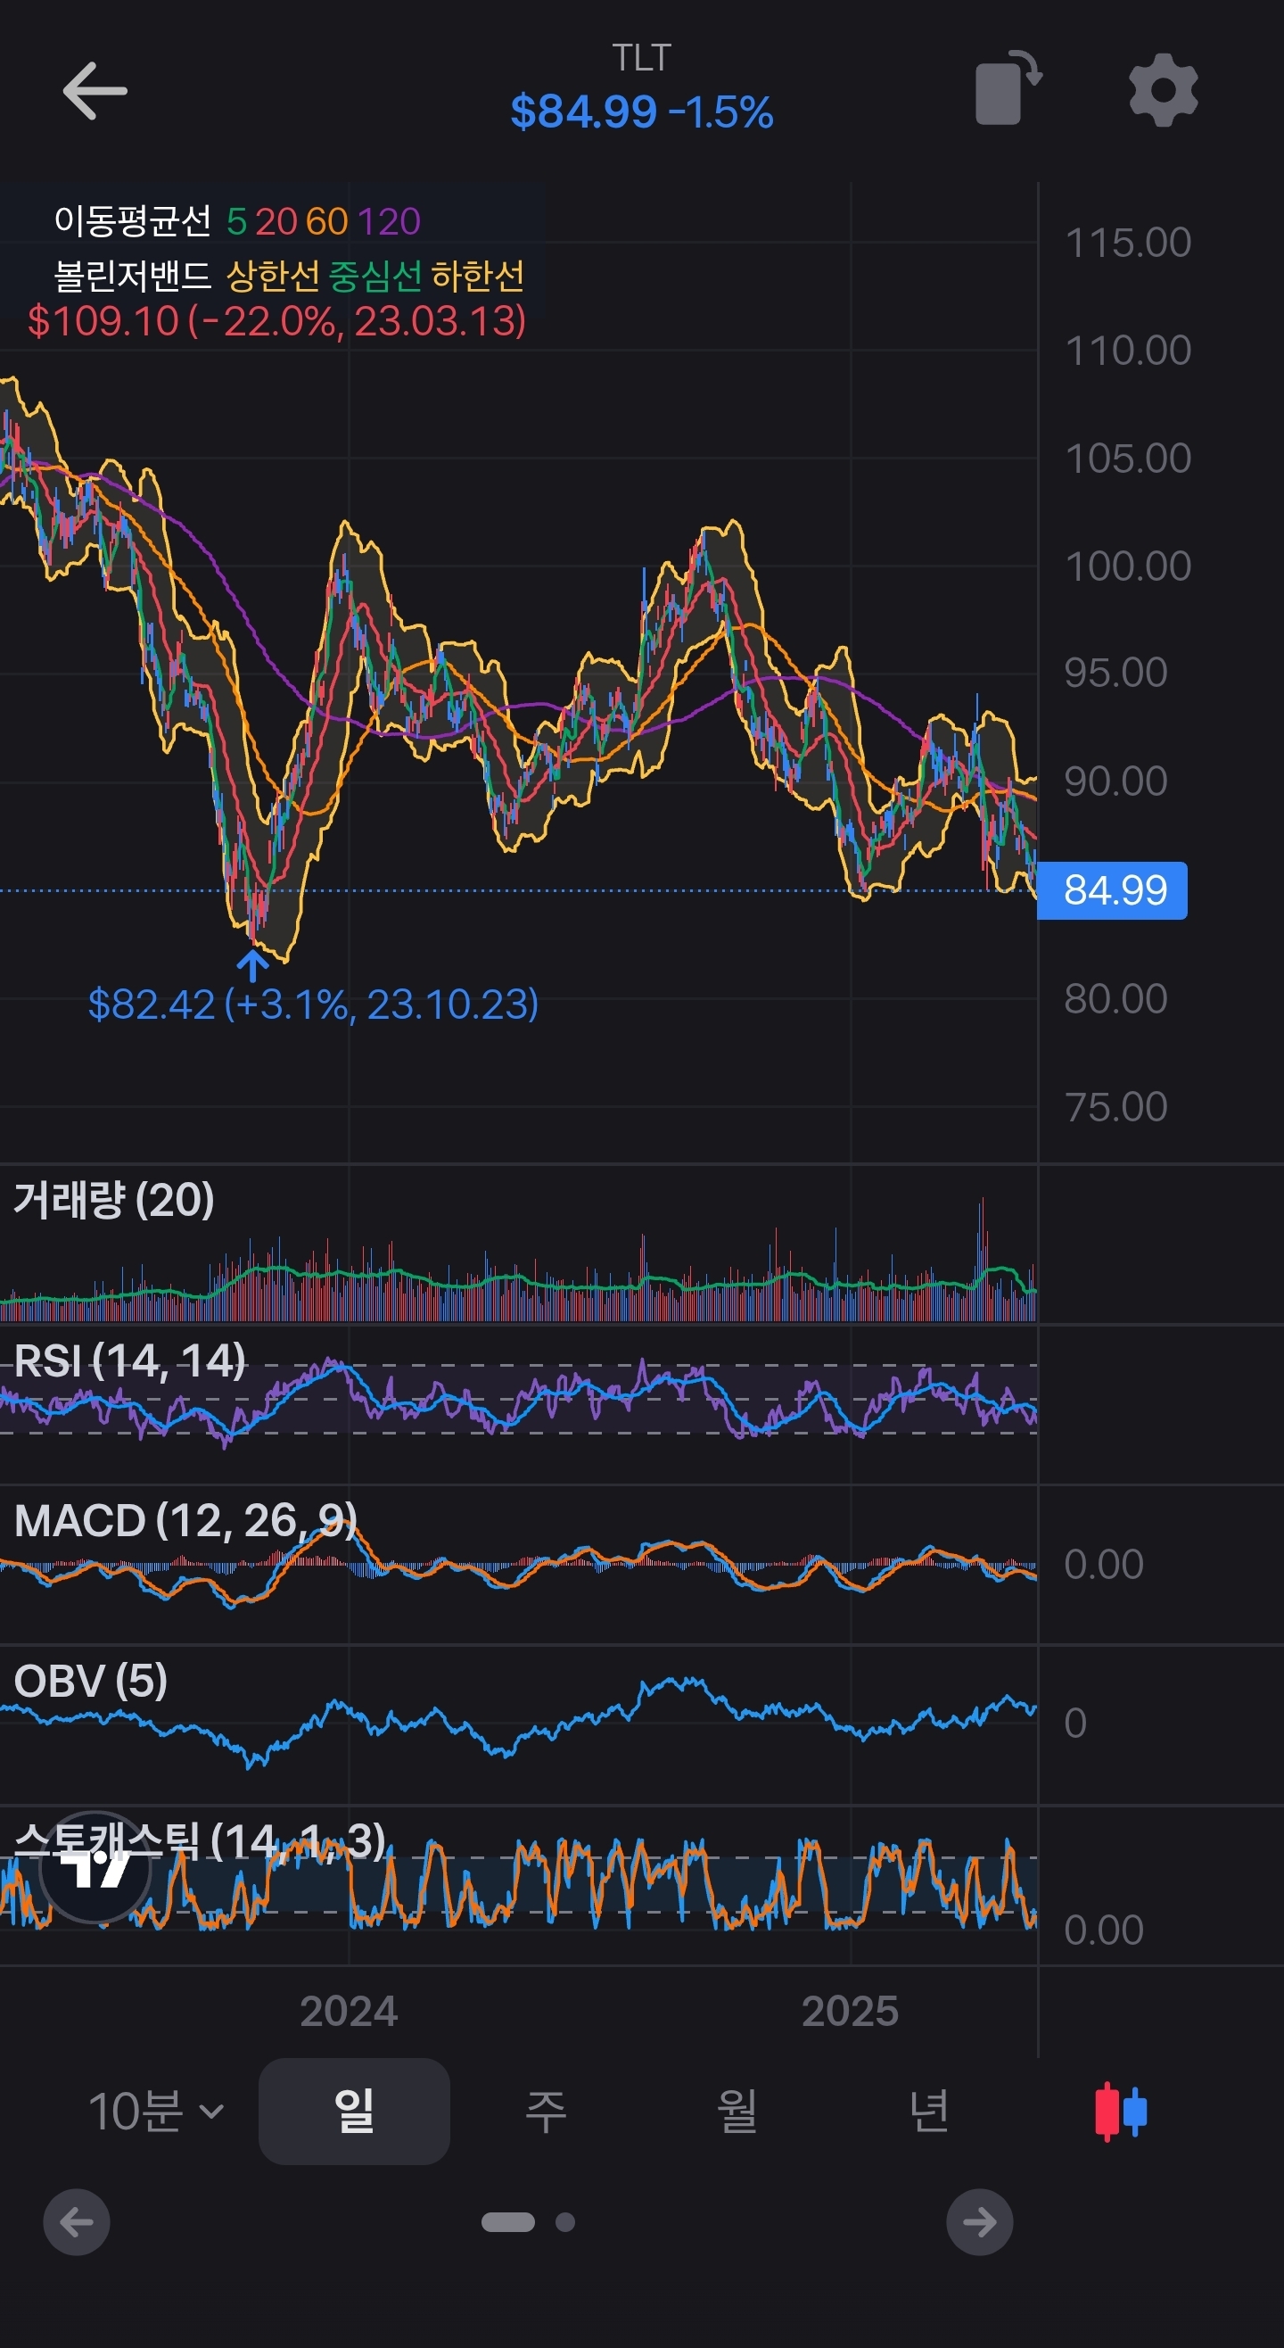This screenshot has height=2348, width=1284.
Task: Tap the 상한선 upper band label
Action: click(273, 276)
